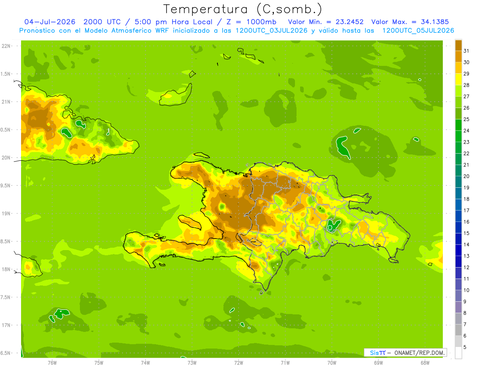Click the '8' value on the color scale
The width and height of the screenshot is (477, 368).
[x=465, y=313]
